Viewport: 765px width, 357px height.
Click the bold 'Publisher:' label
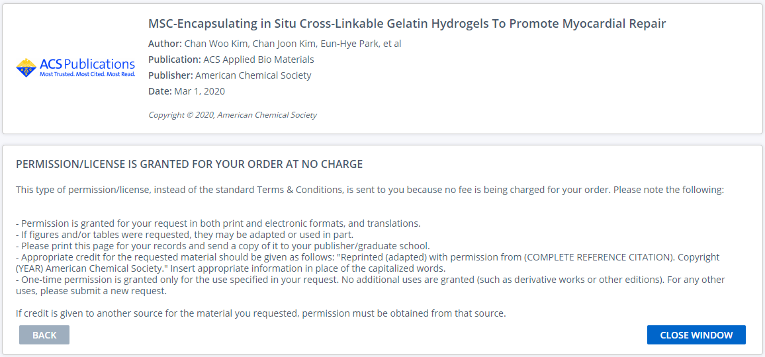pos(170,75)
